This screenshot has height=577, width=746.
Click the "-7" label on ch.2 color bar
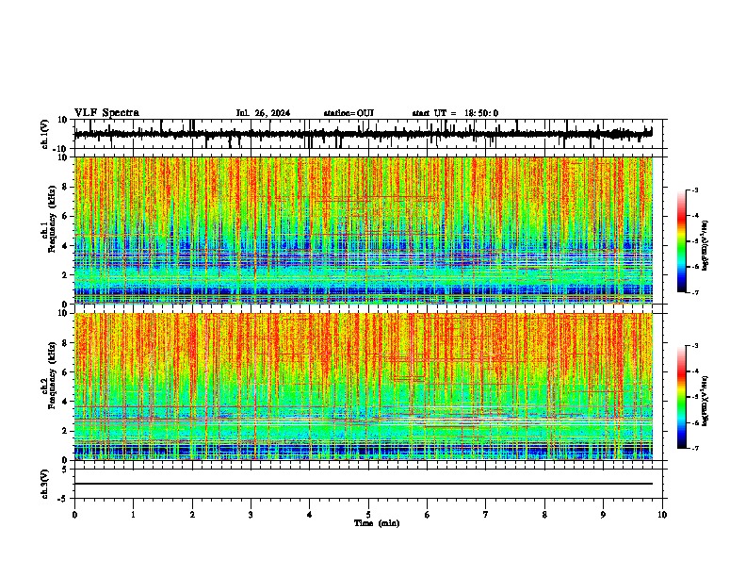(694, 448)
